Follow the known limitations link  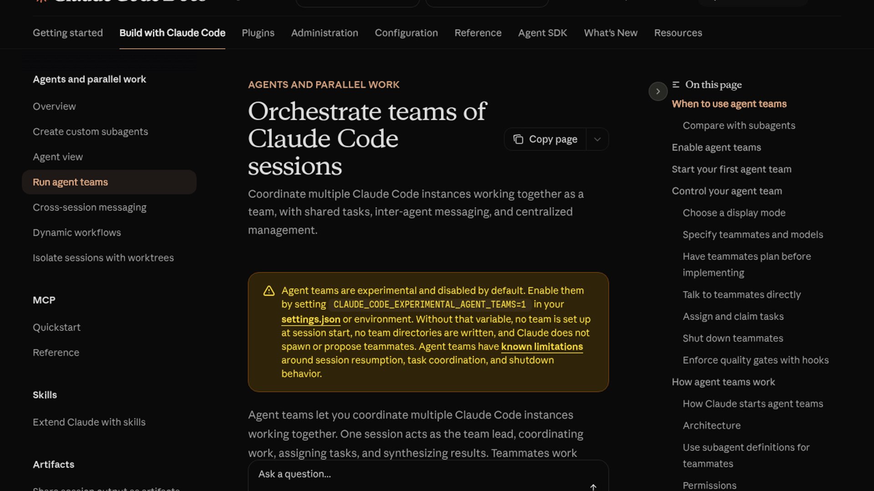[x=542, y=346]
